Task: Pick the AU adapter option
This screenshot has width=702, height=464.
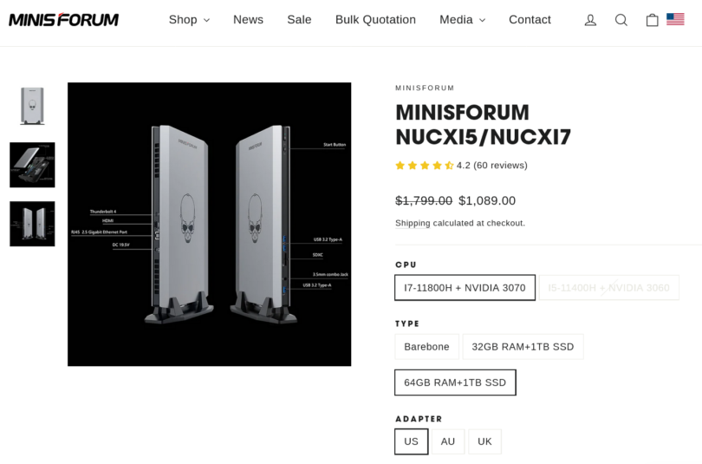Action: 448,441
